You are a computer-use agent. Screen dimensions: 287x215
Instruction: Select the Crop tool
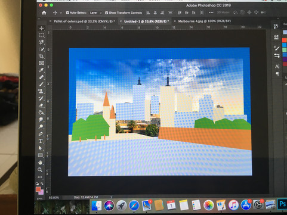point(41,56)
